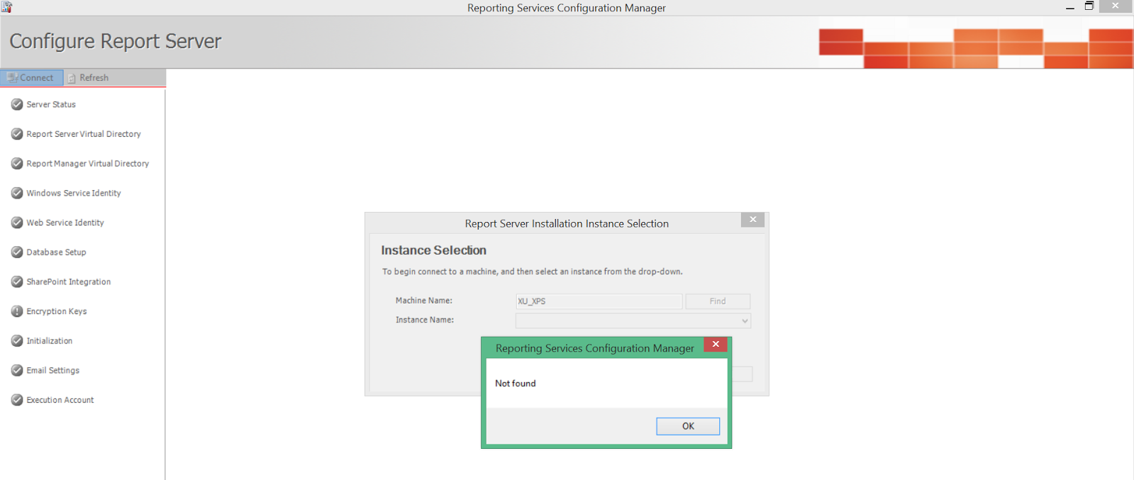Open the Server Status page
Screen dimensions: 1134x480
click(x=51, y=104)
